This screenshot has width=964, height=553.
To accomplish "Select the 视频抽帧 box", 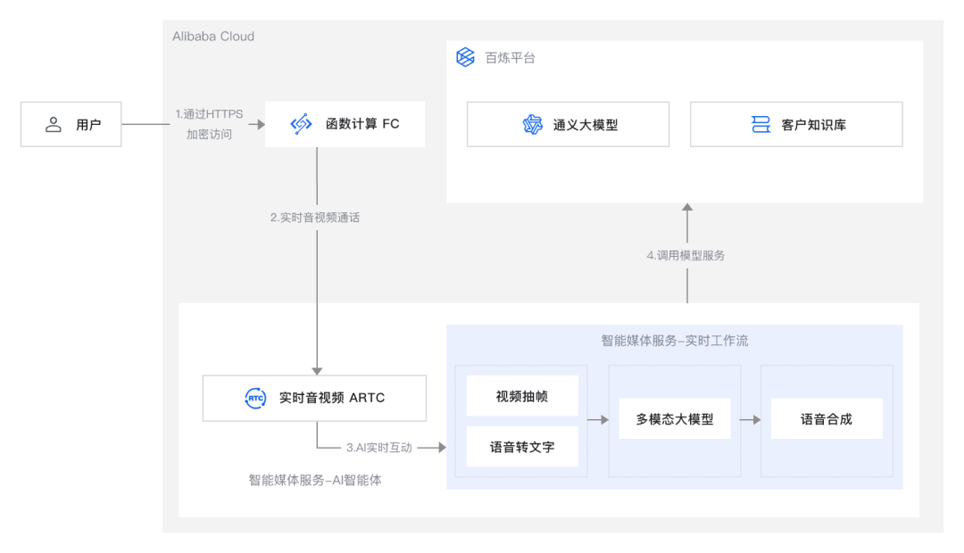I will coord(522,396).
